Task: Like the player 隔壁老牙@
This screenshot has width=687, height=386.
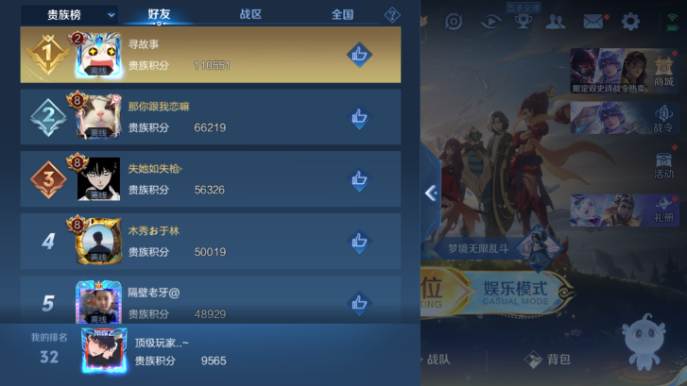Action: click(x=359, y=303)
